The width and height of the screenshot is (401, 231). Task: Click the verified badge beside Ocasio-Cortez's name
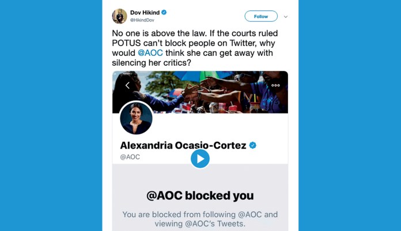point(252,145)
